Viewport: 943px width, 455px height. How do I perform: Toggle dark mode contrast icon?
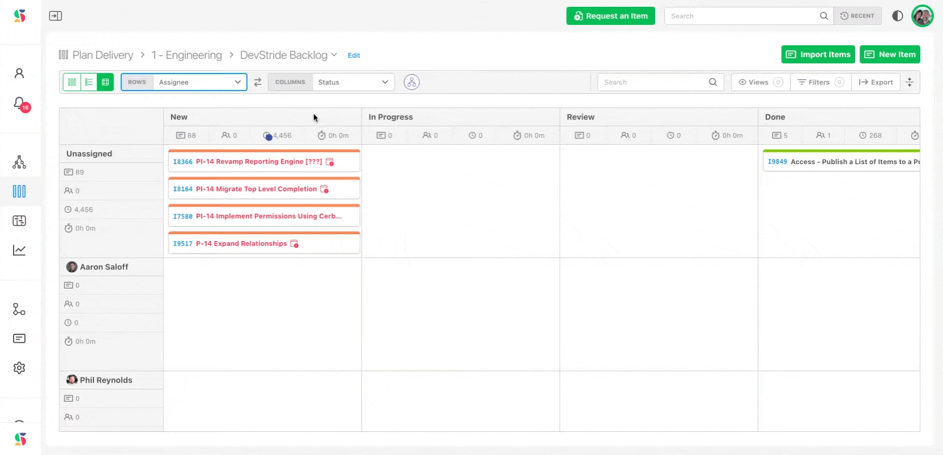click(897, 16)
